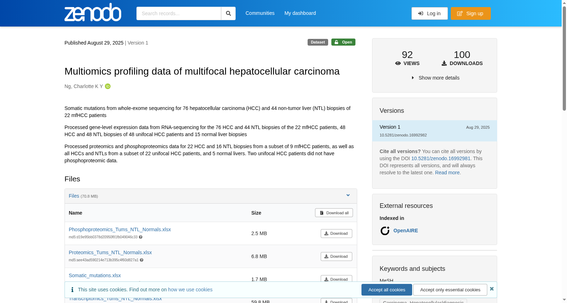Click the info icon in cookie banner

pos(72,290)
